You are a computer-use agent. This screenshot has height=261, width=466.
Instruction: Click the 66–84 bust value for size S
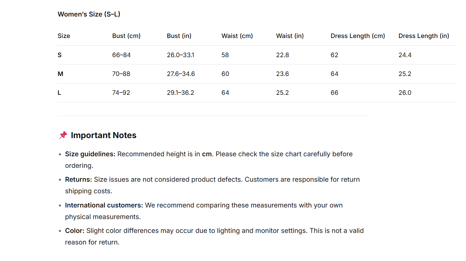[121, 55]
